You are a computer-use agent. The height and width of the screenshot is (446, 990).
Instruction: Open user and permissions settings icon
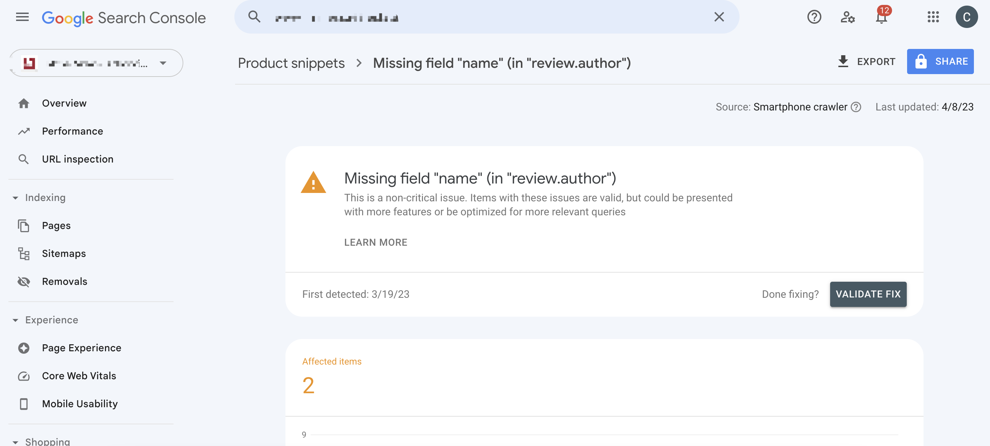click(847, 17)
